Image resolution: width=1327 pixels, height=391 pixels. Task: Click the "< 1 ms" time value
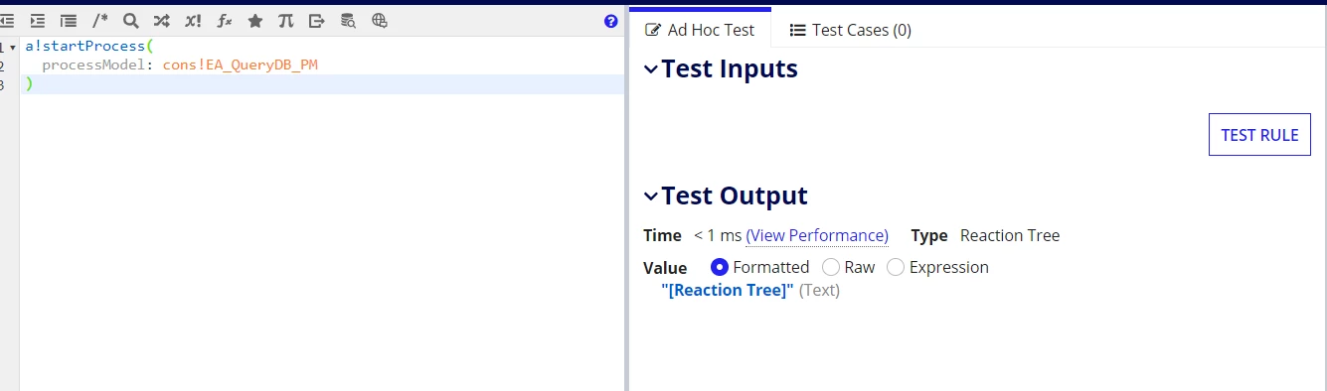click(x=718, y=235)
